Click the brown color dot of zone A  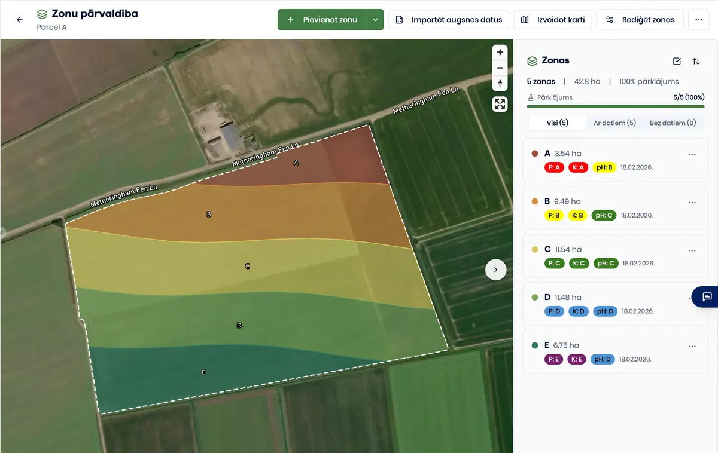click(x=535, y=154)
